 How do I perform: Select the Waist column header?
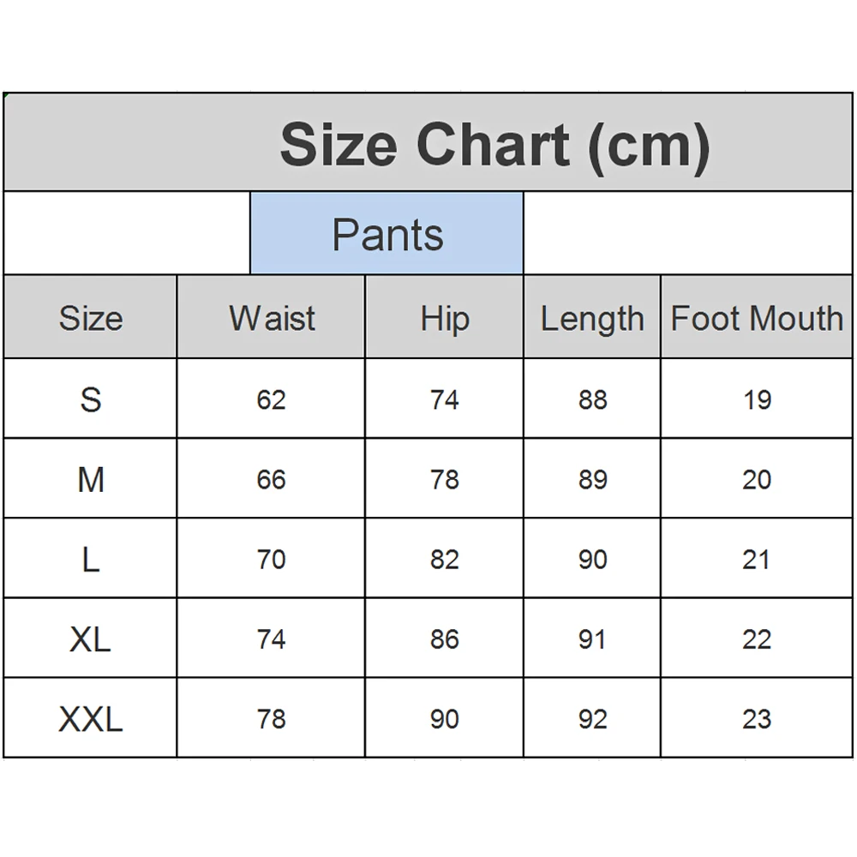[272, 318]
